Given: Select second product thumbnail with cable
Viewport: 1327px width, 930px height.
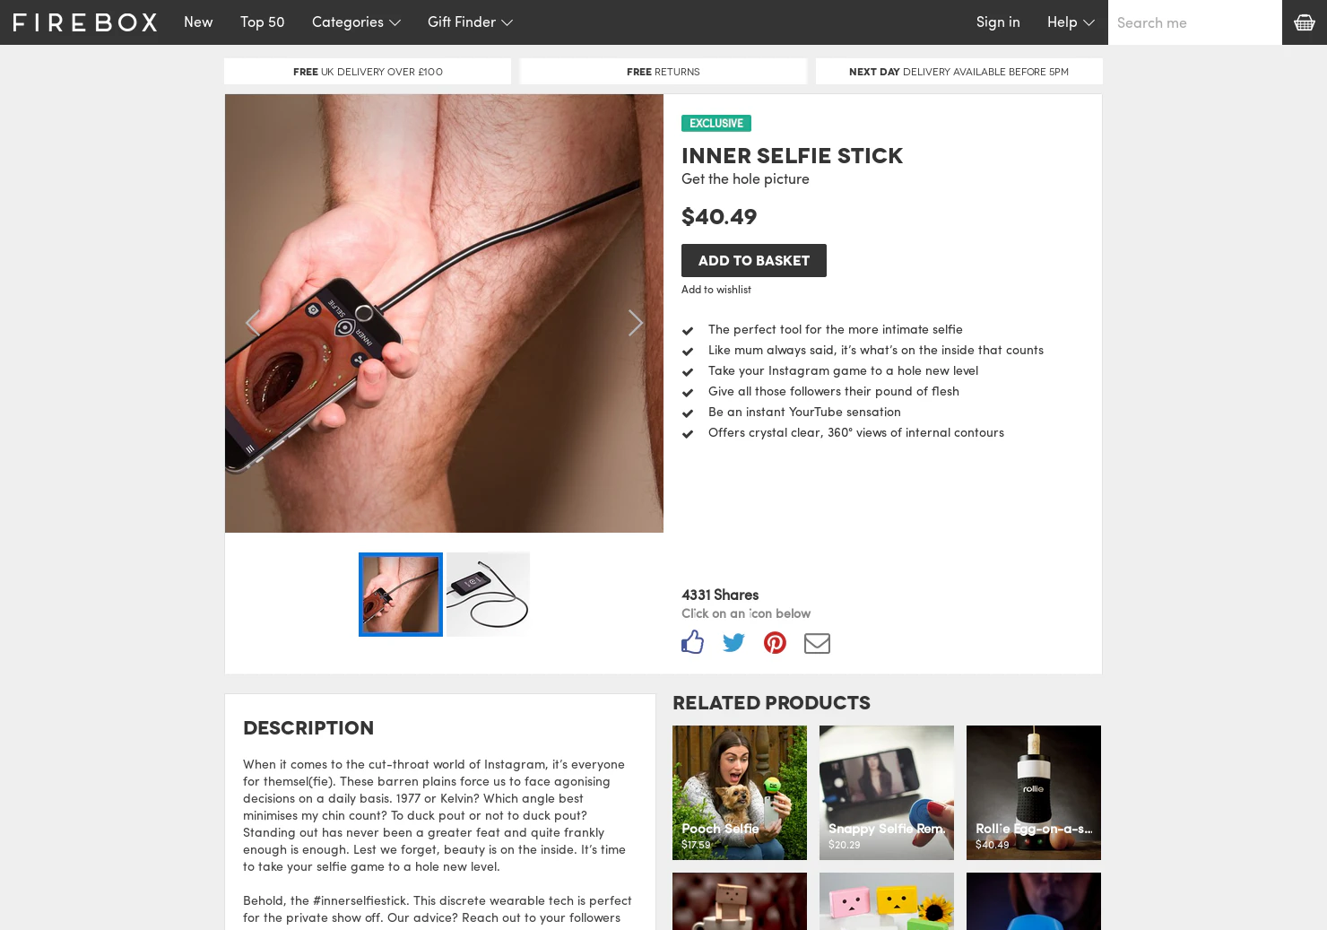Looking at the screenshot, I should [488, 595].
